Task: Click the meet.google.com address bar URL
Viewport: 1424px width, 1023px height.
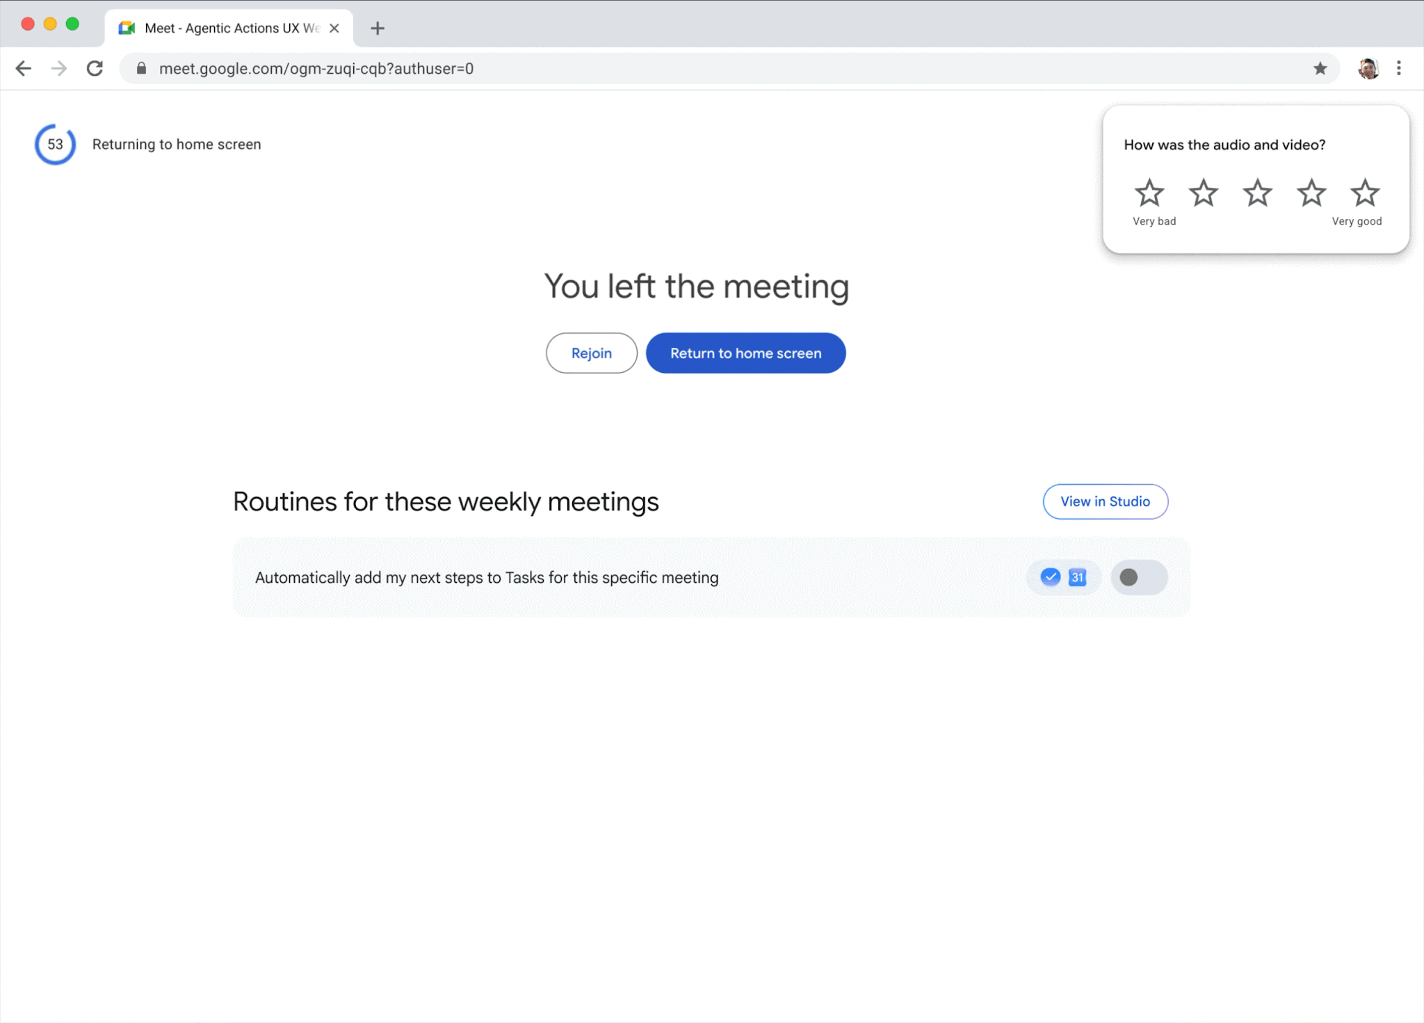Action: point(316,68)
